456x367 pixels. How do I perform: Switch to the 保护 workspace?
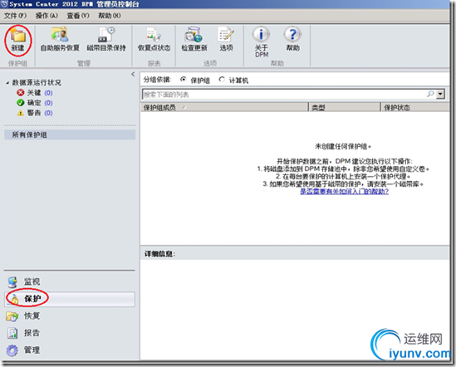(x=70, y=299)
